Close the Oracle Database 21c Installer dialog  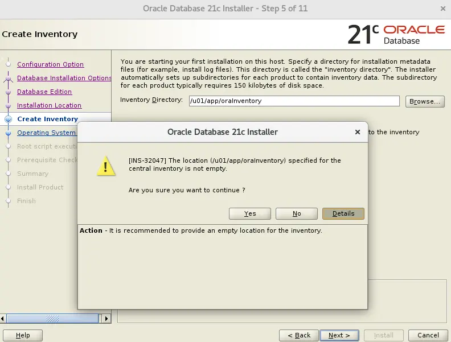pos(358,132)
